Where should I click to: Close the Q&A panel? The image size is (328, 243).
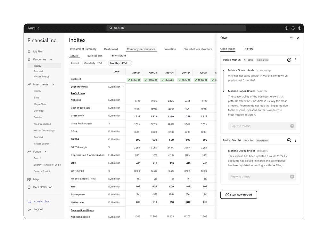[298, 38]
